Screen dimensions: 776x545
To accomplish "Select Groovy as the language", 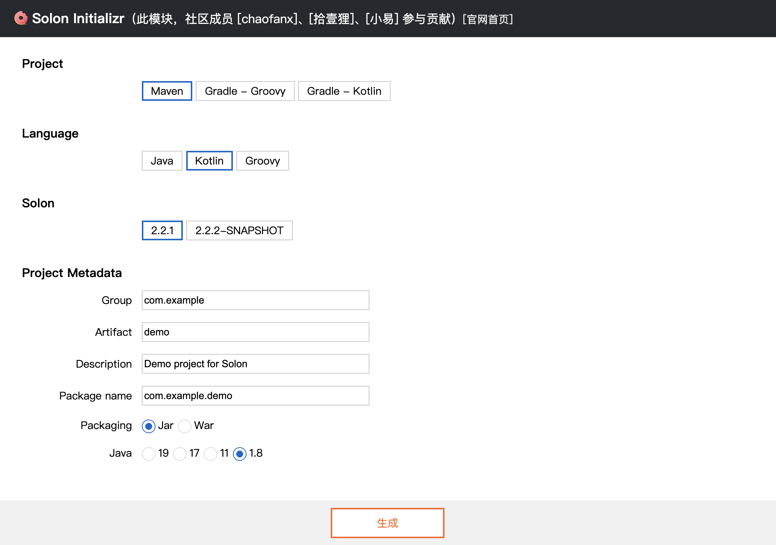I will [262, 161].
